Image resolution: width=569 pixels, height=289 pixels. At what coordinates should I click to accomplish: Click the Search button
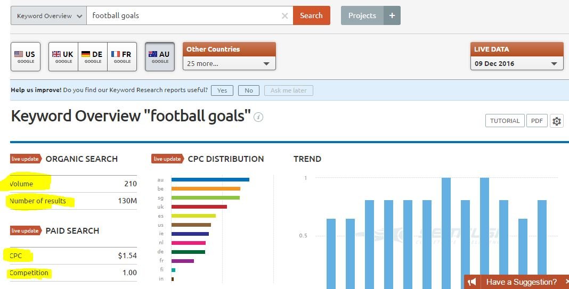[311, 15]
